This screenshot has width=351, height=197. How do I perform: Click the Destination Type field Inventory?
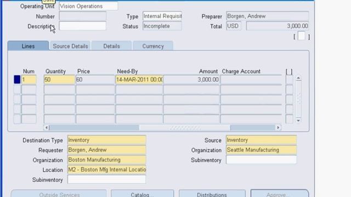click(x=107, y=140)
